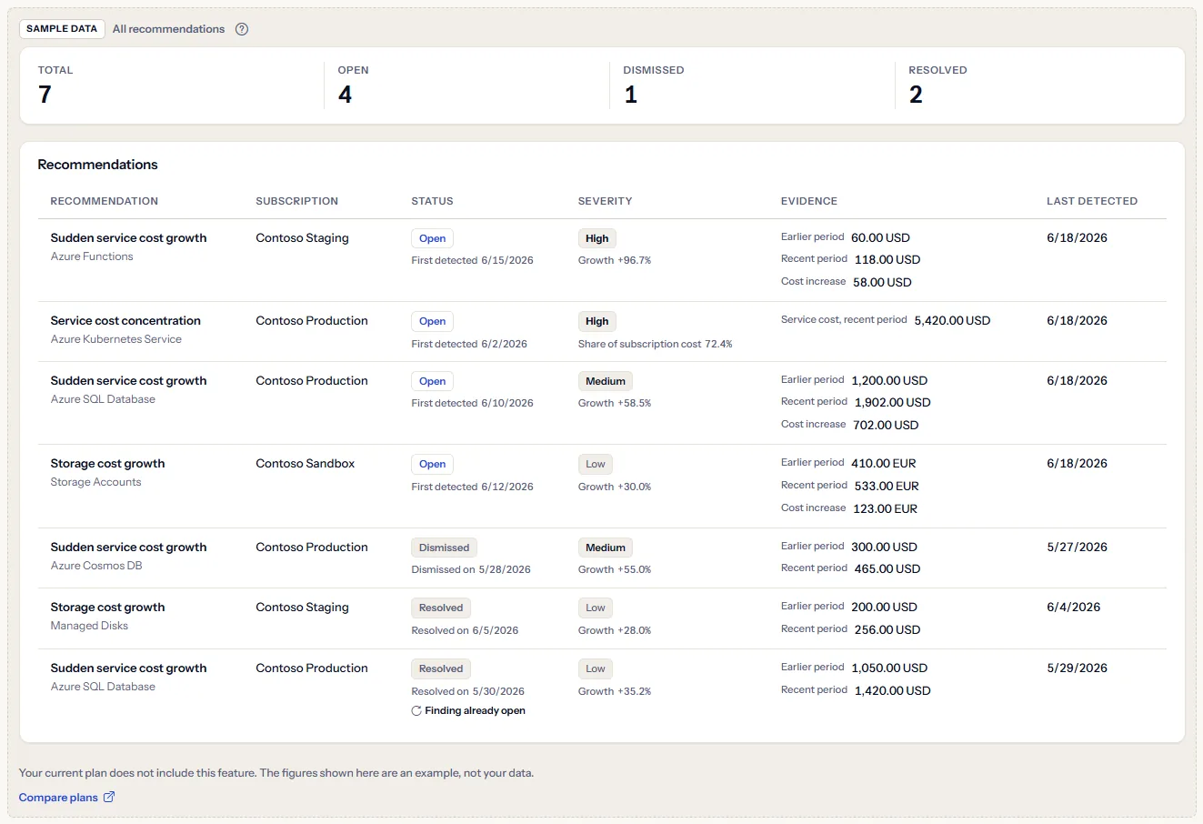Click the 5/27/2026 last detected date
Screen dimensions: 1203x824
(x=1077, y=547)
